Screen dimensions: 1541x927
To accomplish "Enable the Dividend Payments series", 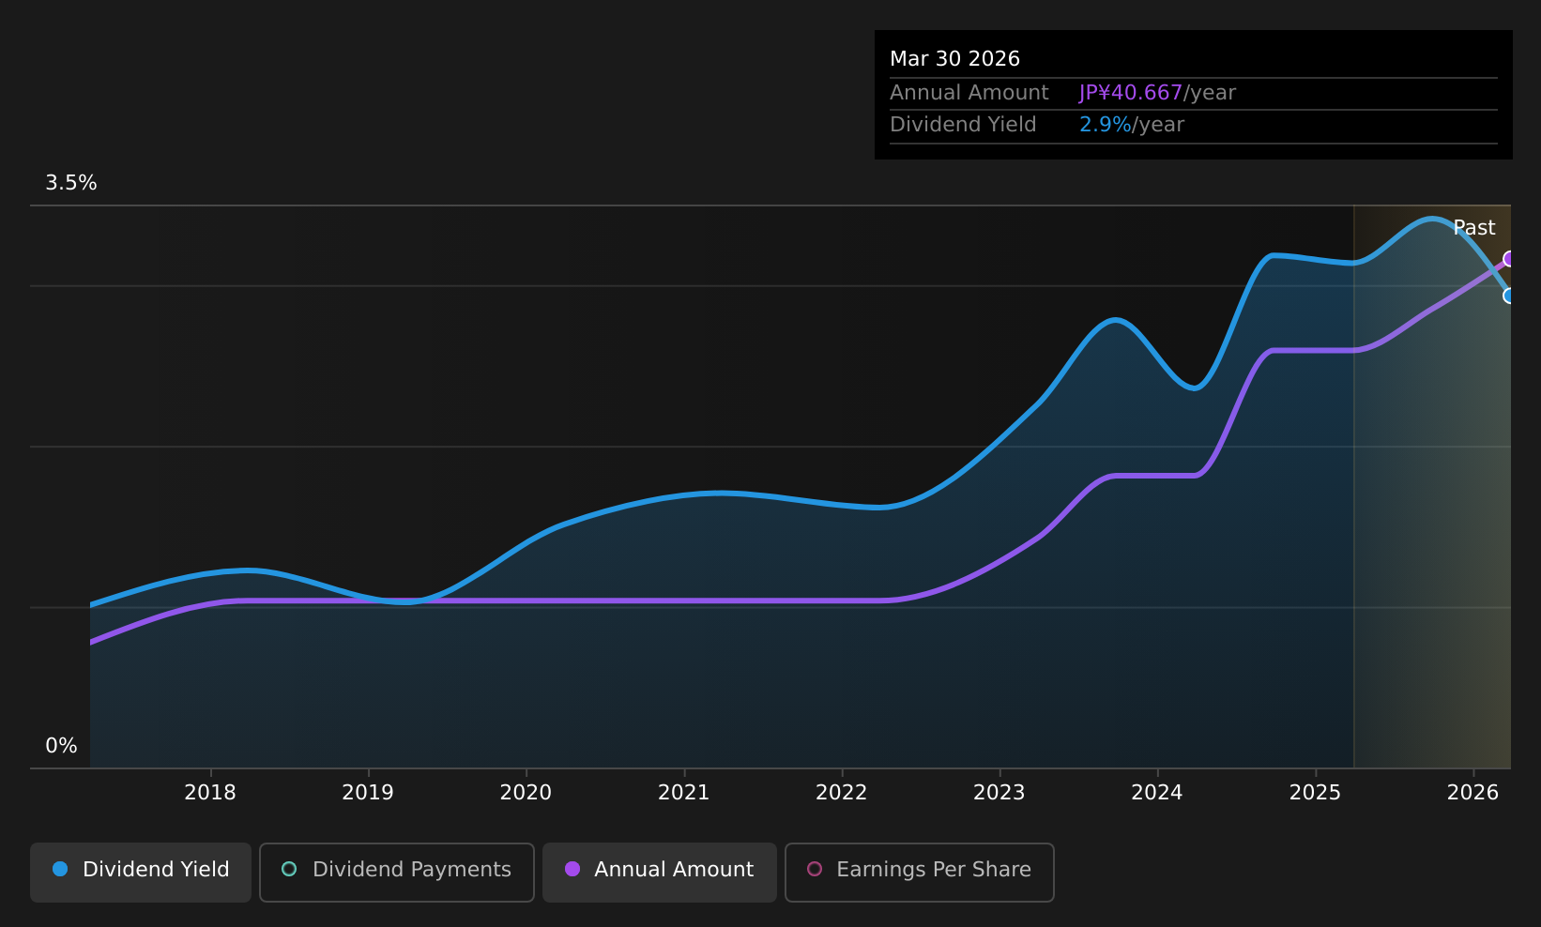I will tap(397, 872).
